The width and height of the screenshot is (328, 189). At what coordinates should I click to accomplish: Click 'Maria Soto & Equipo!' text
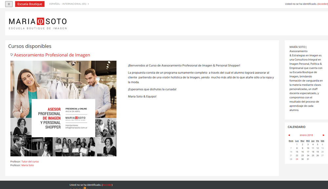(142, 96)
